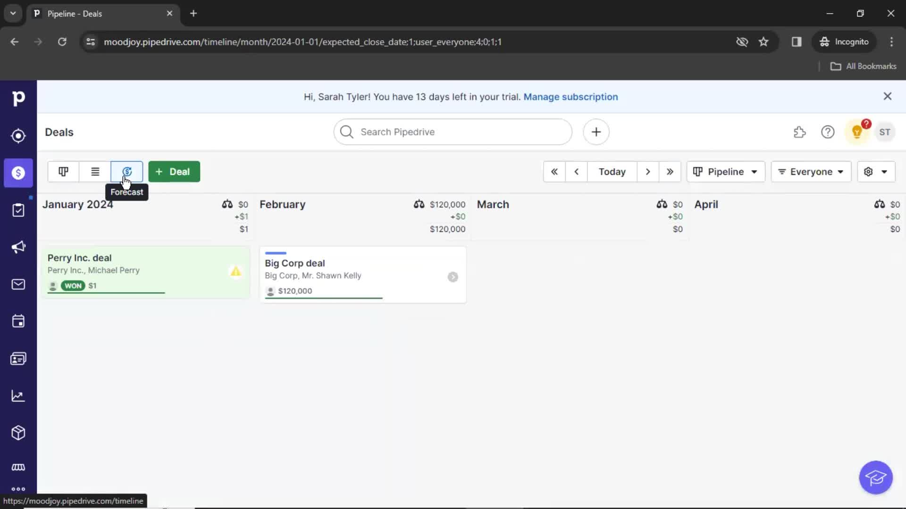Click the Settings gear icon on timeline

(868, 172)
